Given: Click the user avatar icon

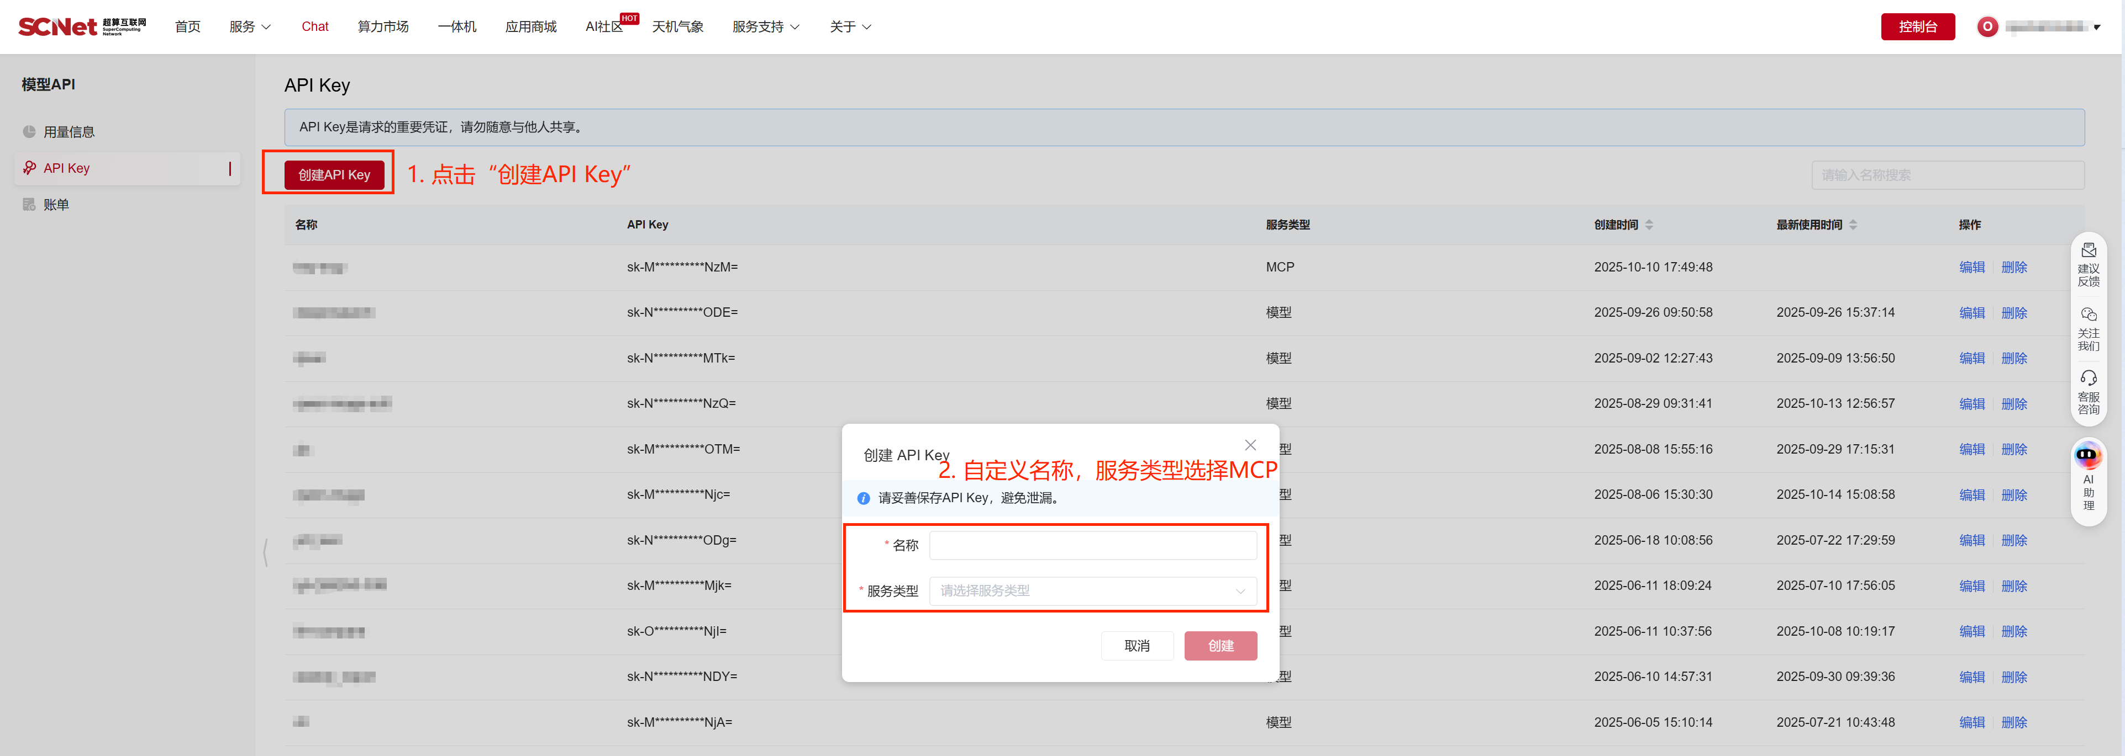Looking at the screenshot, I should 1987,26.
